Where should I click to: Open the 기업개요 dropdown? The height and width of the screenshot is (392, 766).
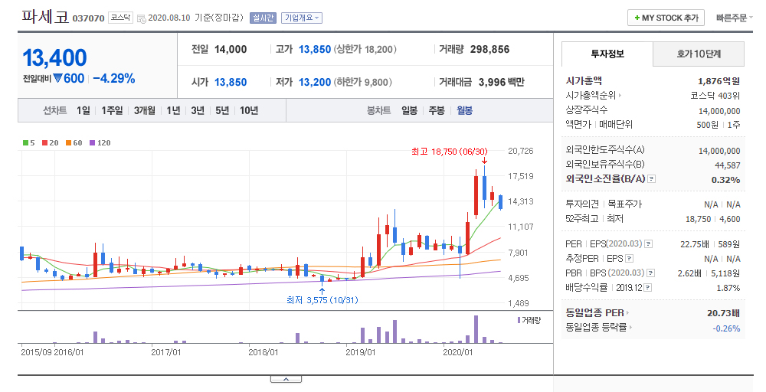click(x=302, y=18)
